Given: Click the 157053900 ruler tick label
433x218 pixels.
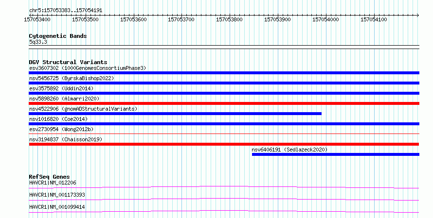Looking at the screenshot, I should pyautogui.click(x=277, y=19).
